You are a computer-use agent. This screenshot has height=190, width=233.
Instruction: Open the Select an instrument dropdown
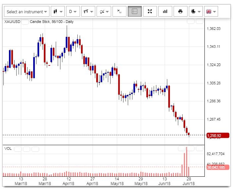point(27,12)
